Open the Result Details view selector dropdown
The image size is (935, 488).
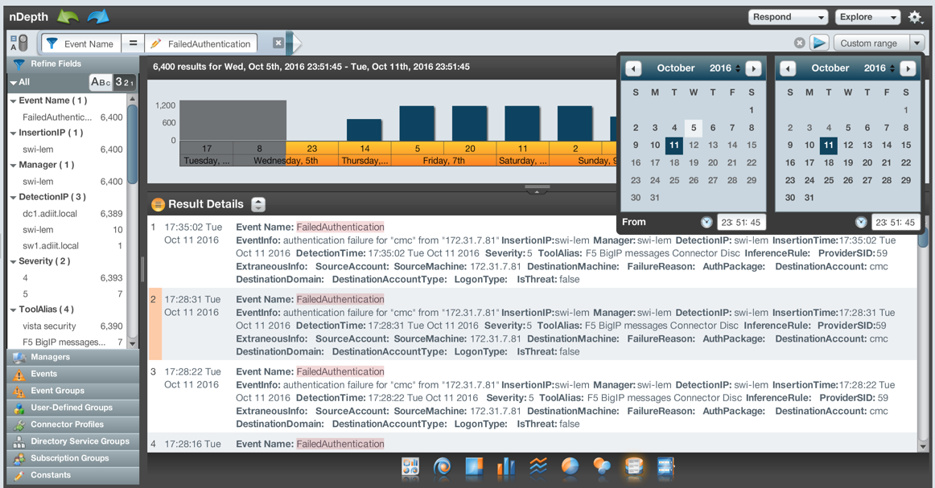(x=258, y=204)
